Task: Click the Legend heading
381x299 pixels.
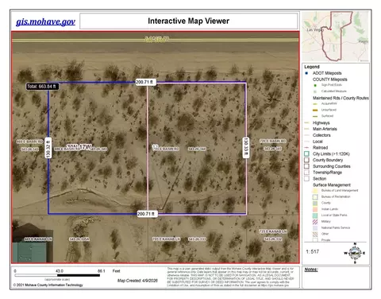Action: coord(312,67)
